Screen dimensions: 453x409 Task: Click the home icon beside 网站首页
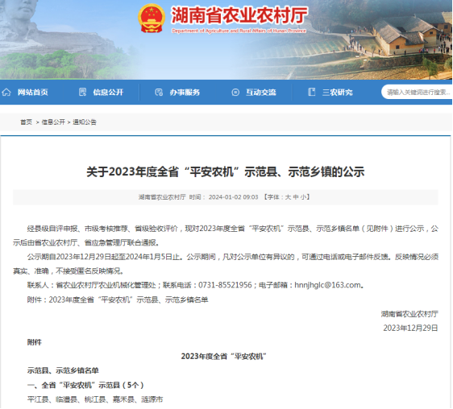click(x=6, y=93)
